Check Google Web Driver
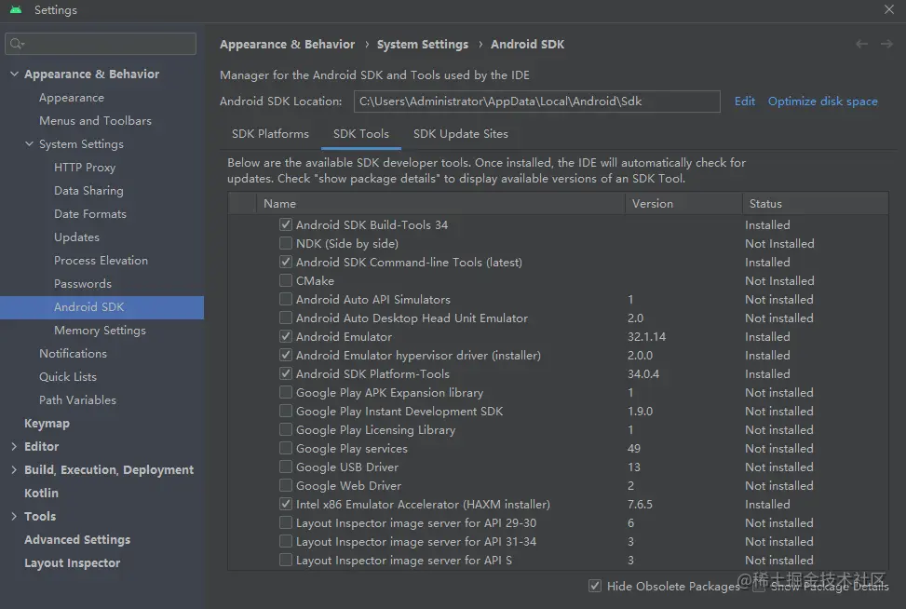This screenshot has width=906, height=609. [x=286, y=485]
